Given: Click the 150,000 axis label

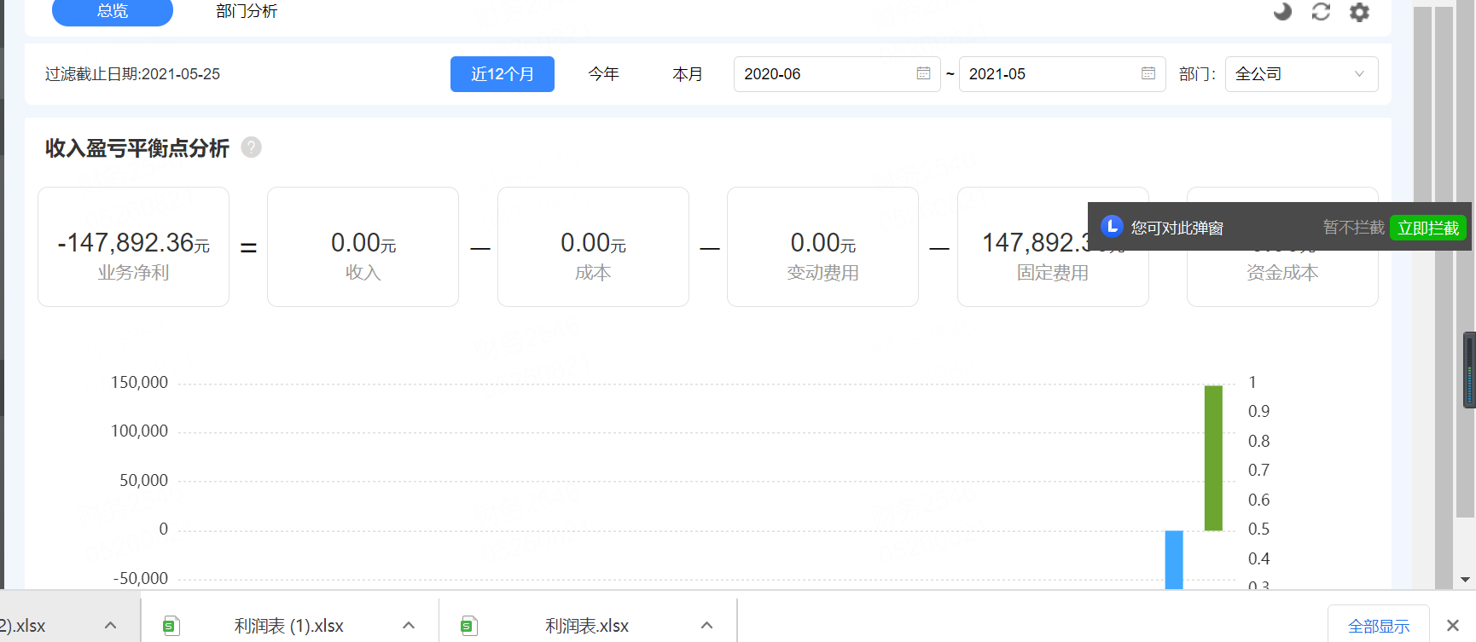Looking at the screenshot, I should [x=139, y=382].
